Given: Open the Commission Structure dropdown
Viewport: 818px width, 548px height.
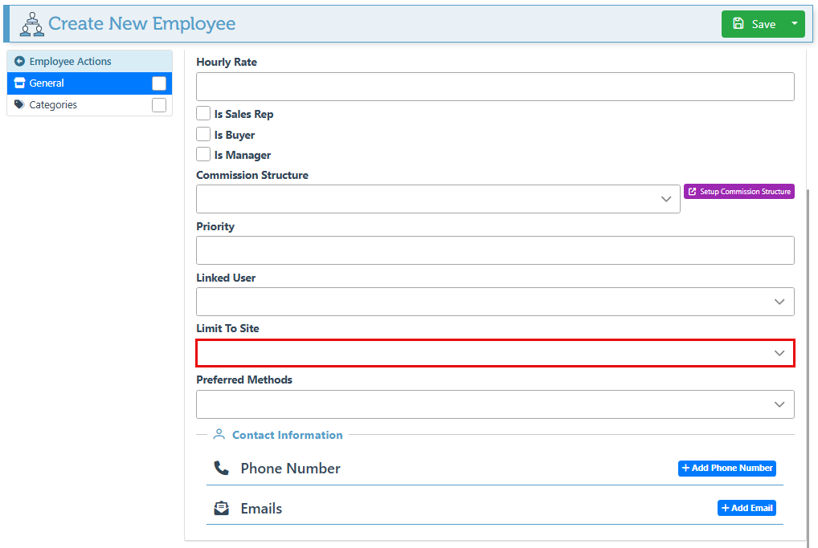Looking at the screenshot, I should pyautogui.click(x=438, y=199).
